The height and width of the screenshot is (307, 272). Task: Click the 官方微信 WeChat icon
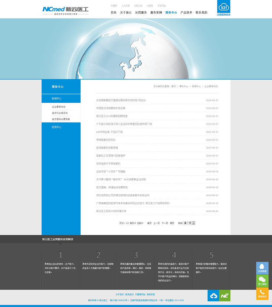(x=262, y=281)
